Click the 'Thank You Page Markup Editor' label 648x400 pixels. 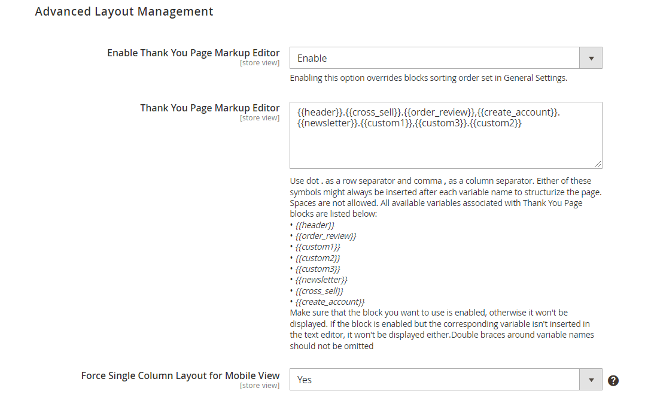(x=209, y=108)
